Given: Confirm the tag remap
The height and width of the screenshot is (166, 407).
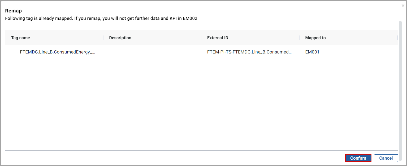Looking at the screenshot, I should click(x=358, y=158).
